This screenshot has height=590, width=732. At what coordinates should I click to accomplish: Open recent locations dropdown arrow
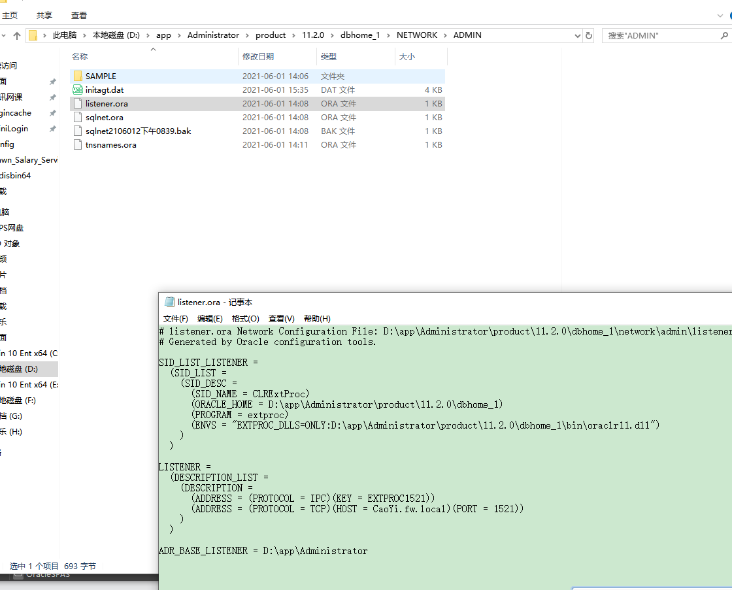[3, 35]
